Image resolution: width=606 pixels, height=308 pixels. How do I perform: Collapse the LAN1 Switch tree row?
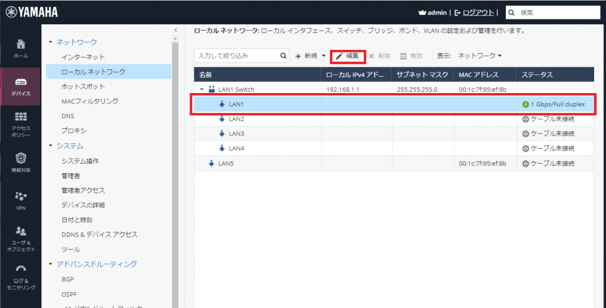[202, 89]
